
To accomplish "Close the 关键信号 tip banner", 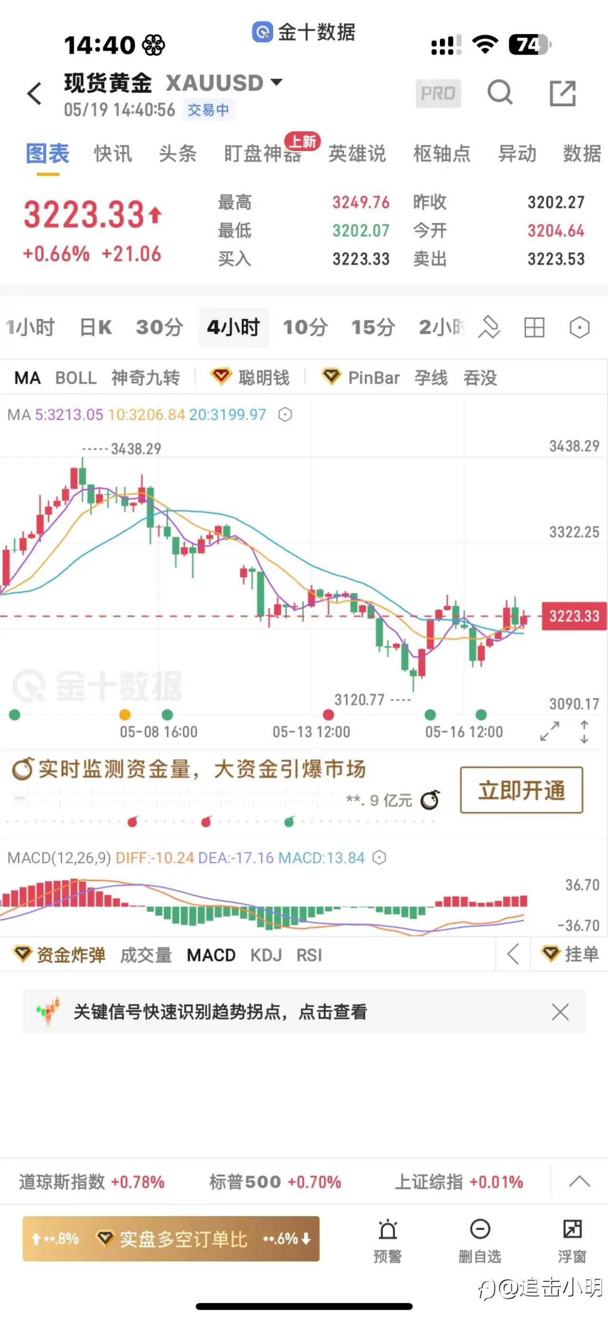I will [560, 1012].
